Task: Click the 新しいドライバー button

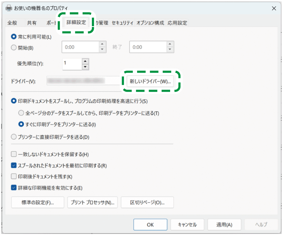Action: 151,81
